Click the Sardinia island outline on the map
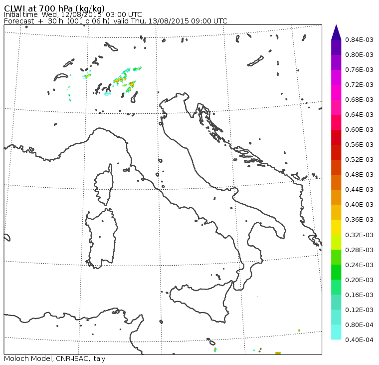This screenshot has height=365, width=379. [102, 238]
